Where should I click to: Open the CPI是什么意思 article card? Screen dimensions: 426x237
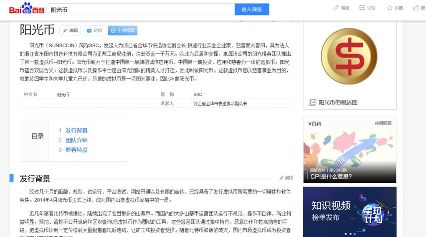(350, 157)
